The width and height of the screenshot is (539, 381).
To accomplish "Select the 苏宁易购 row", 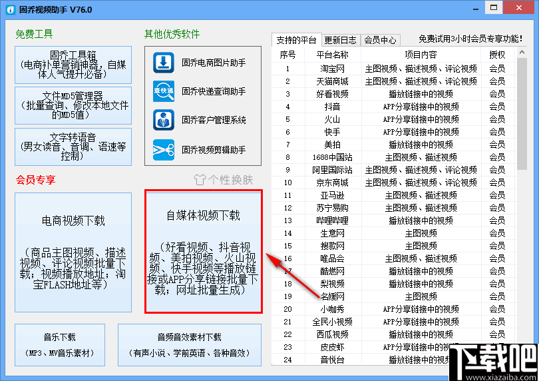I will 394,208.
